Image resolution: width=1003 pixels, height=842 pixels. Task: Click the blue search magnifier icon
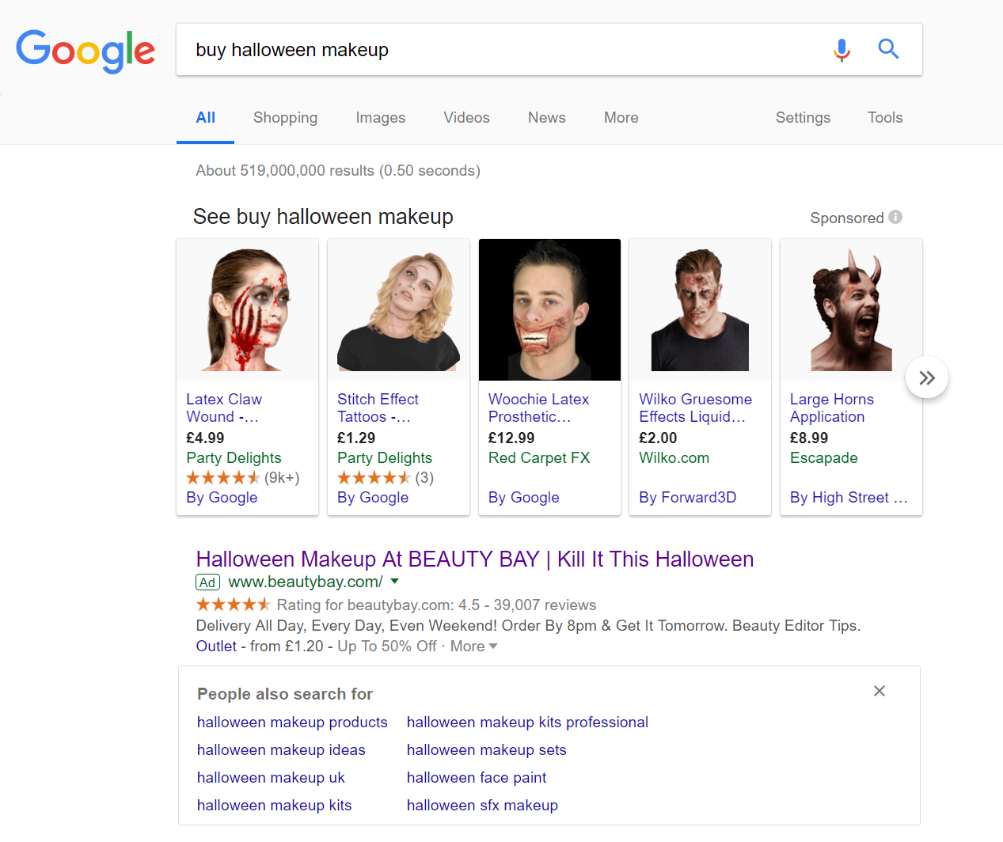(x=888, y=49)
